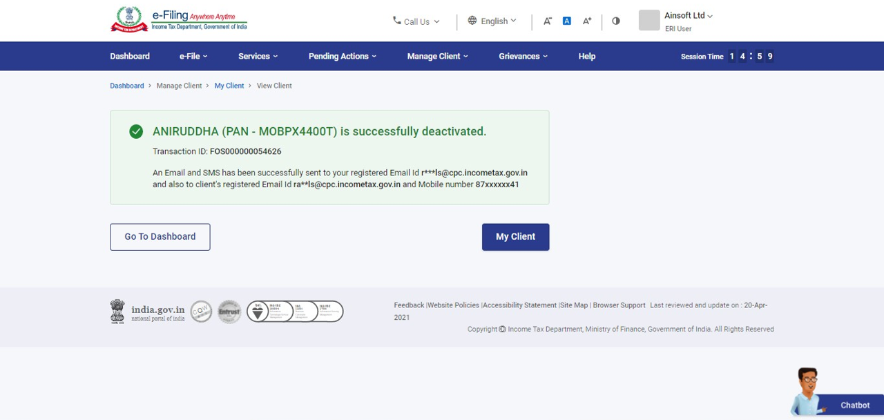Select the default font size A icon
The height and width of the screenshot is (420, 884).
[x=566, y=21]
